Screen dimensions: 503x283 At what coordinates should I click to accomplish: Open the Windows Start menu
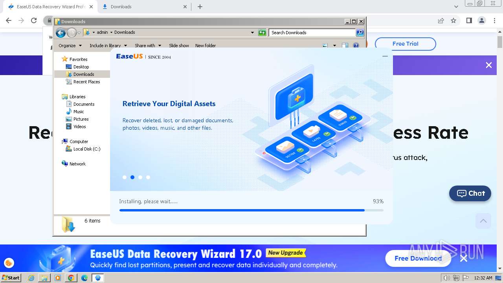click(x=11, y=277)
